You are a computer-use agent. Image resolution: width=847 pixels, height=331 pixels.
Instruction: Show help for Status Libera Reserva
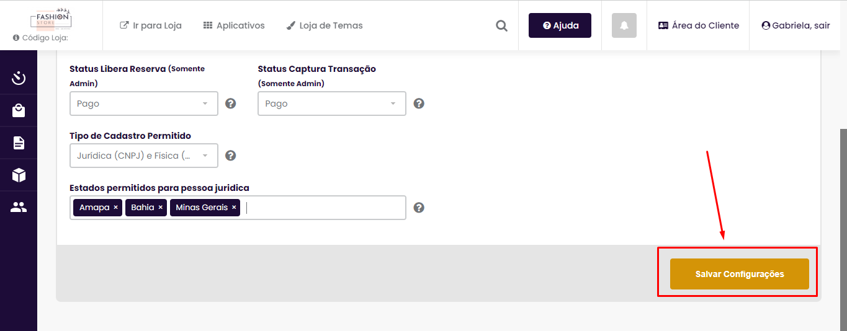(231, 104)
